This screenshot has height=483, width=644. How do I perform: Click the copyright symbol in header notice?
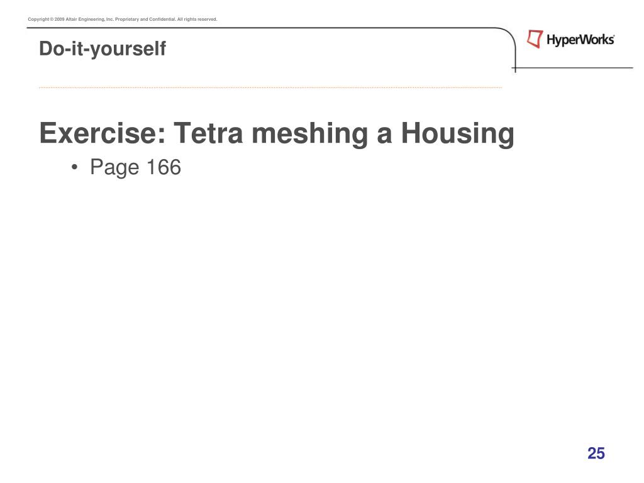click(52, 19)
